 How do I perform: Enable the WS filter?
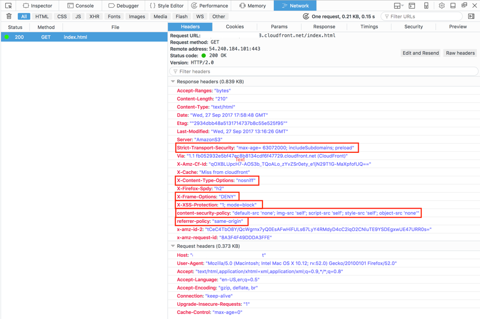200,16
